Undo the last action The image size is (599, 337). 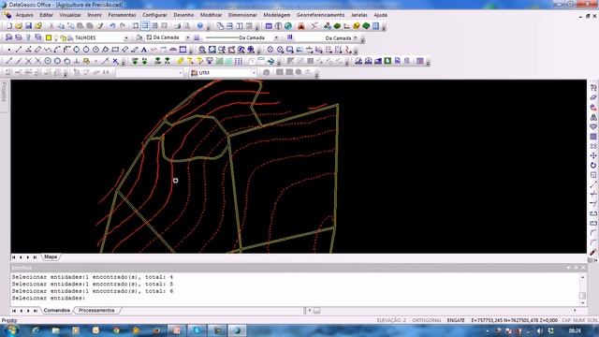pyautogui.click(x=112, y=26)
